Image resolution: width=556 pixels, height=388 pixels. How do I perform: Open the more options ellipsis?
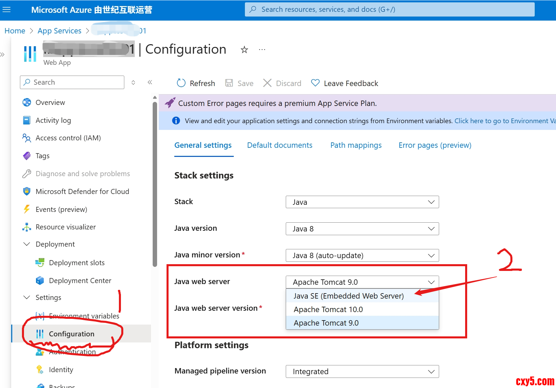coord(262,50)
